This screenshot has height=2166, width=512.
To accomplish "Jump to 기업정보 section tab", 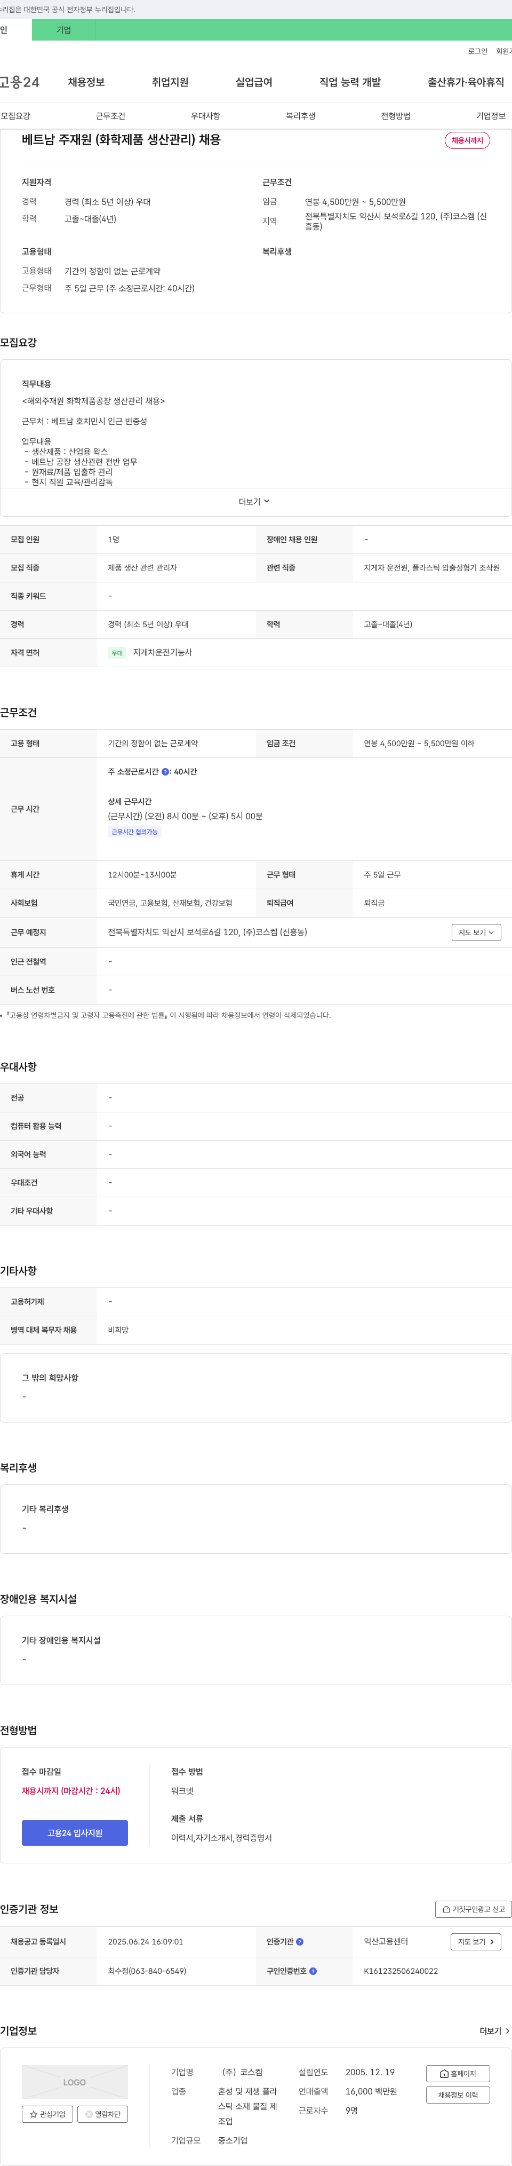I will pyautogui.click(x=490, y=115).
